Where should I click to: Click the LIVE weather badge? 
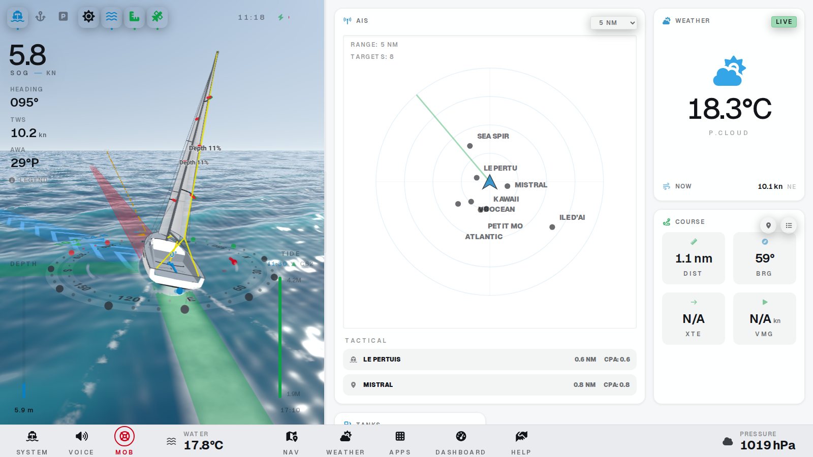[784, 22]
